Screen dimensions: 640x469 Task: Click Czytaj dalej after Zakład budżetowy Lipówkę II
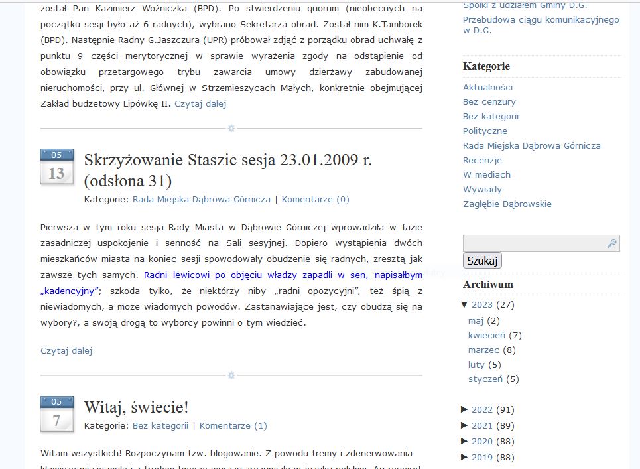pos(200,103)
